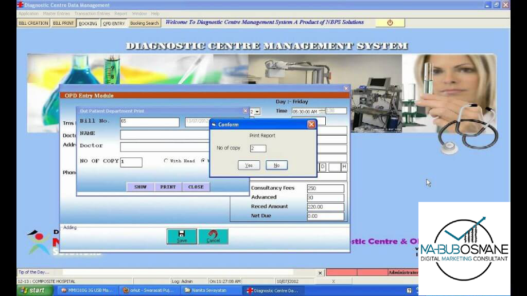Click the power/logout icon on the toolbar
This screenshot has width=527, height=296.
point(390,23)
